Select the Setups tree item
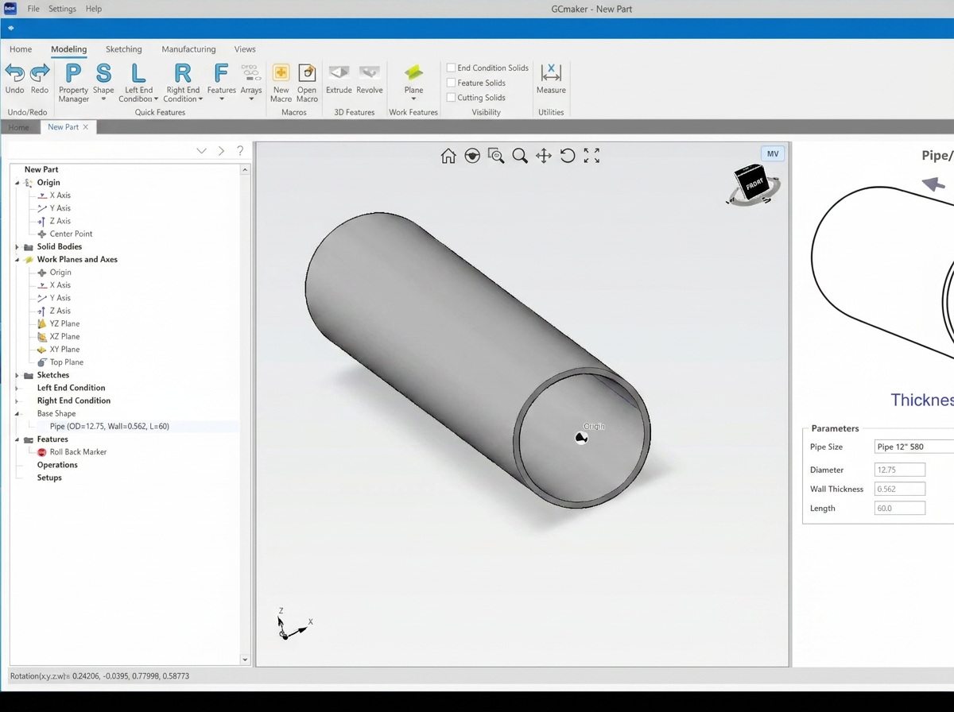Image resolution: width=954 pixels, height=712 pixels. [49, 478]
